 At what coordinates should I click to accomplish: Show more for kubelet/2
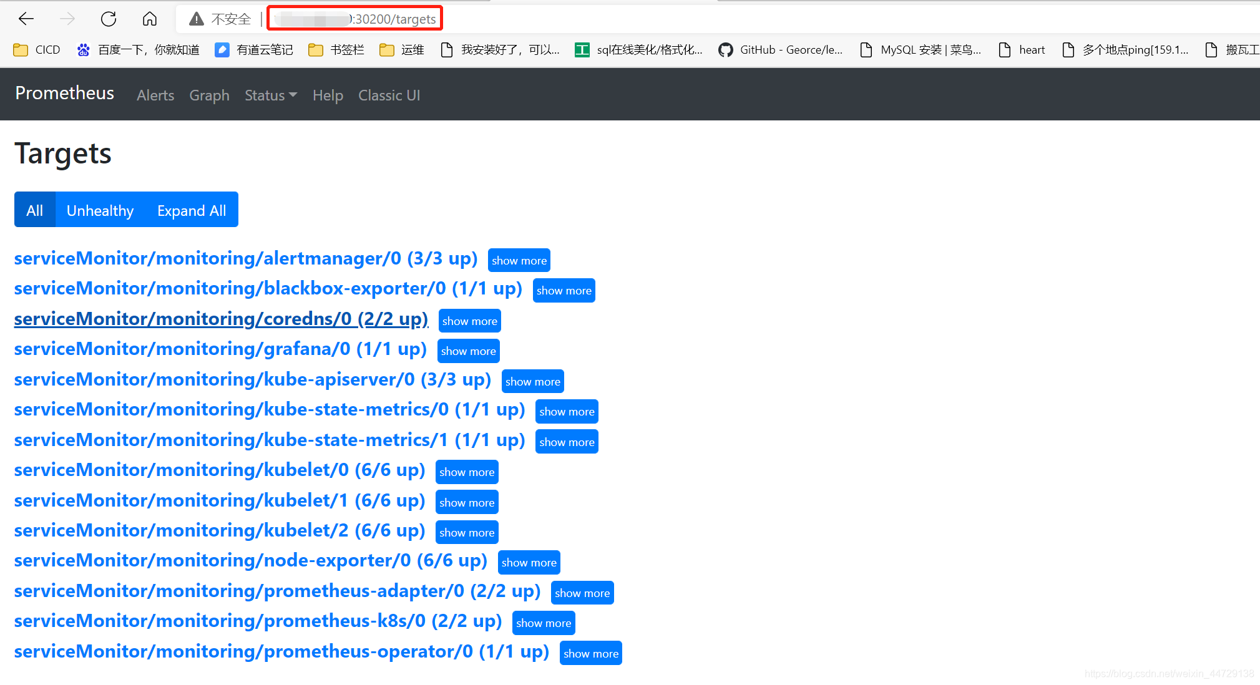pos(467,533)
